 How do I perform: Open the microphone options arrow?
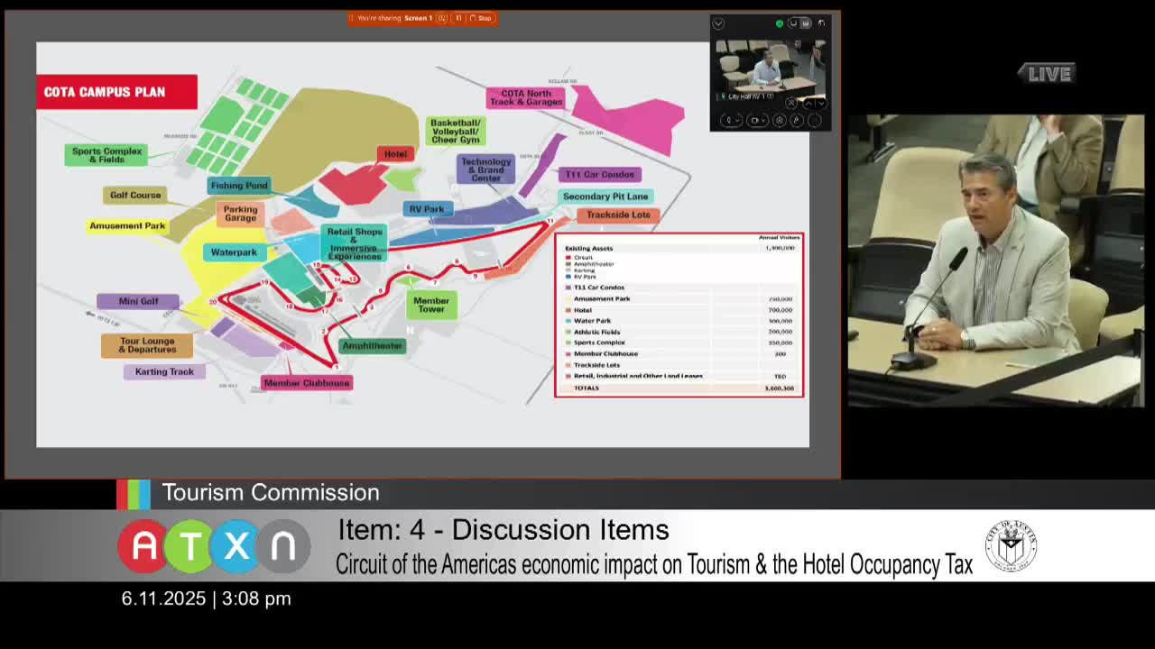[737, 120]
